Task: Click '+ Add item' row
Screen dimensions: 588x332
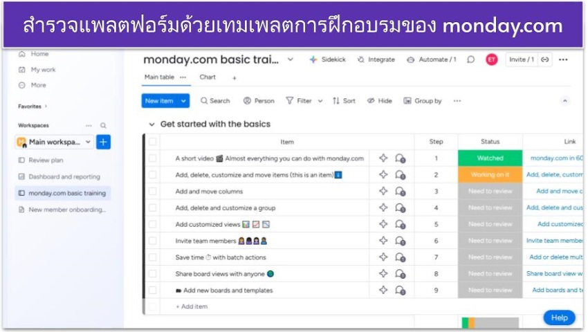Action: (x=192, y=306)
